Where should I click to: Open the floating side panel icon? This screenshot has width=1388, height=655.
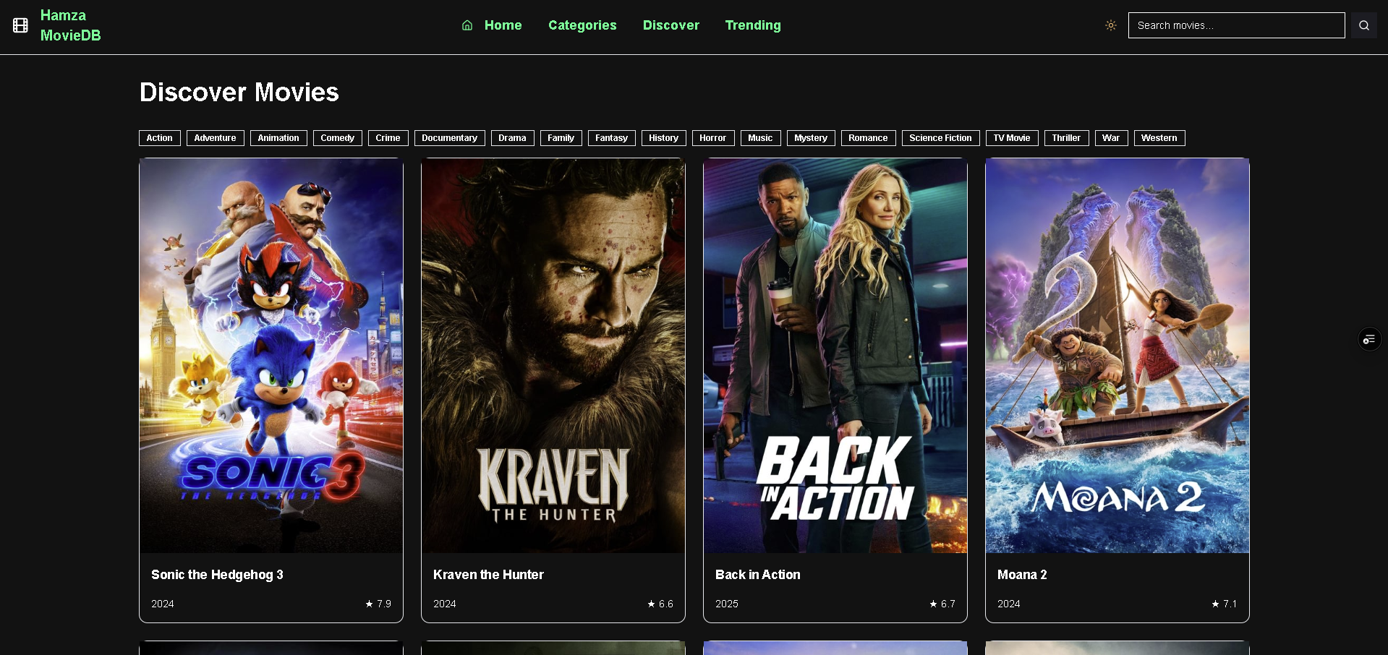(1369, 339)
